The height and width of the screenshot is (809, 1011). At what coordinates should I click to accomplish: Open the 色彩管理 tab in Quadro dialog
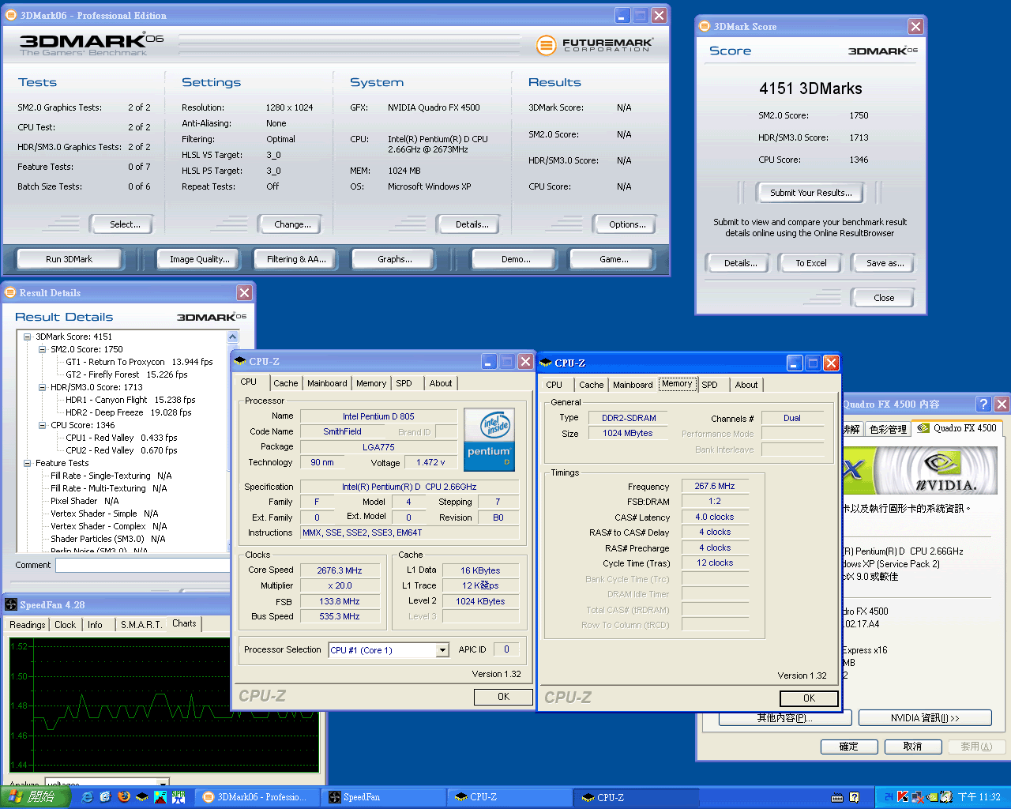[x=888, y=429]
